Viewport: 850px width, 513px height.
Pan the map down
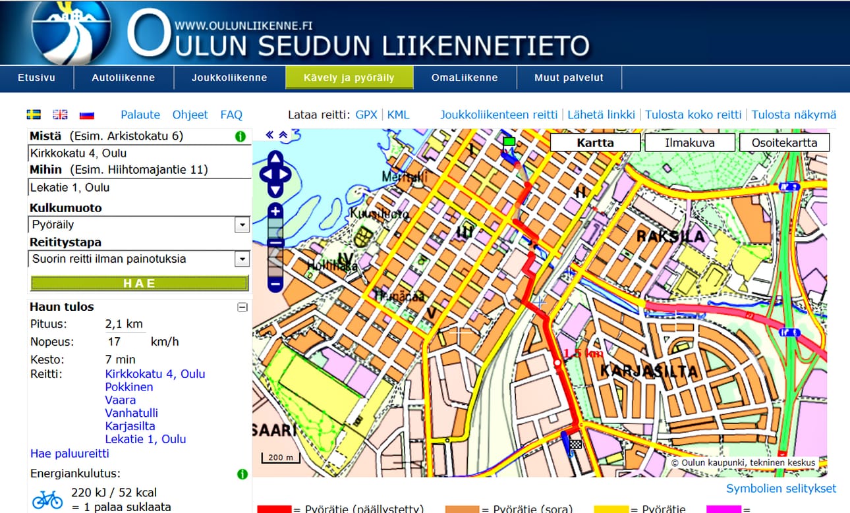point(275,189)
